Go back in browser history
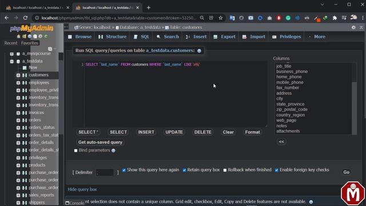366x206 pixels. (6, 18)
